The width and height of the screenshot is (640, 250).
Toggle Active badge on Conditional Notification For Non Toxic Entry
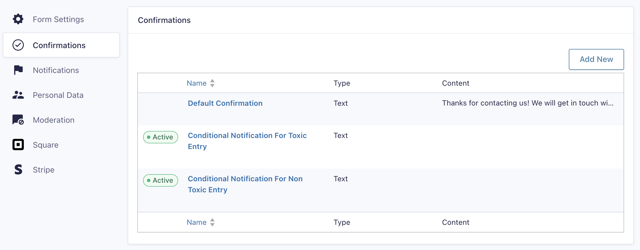pyautogui.click(x=160, y=180)
